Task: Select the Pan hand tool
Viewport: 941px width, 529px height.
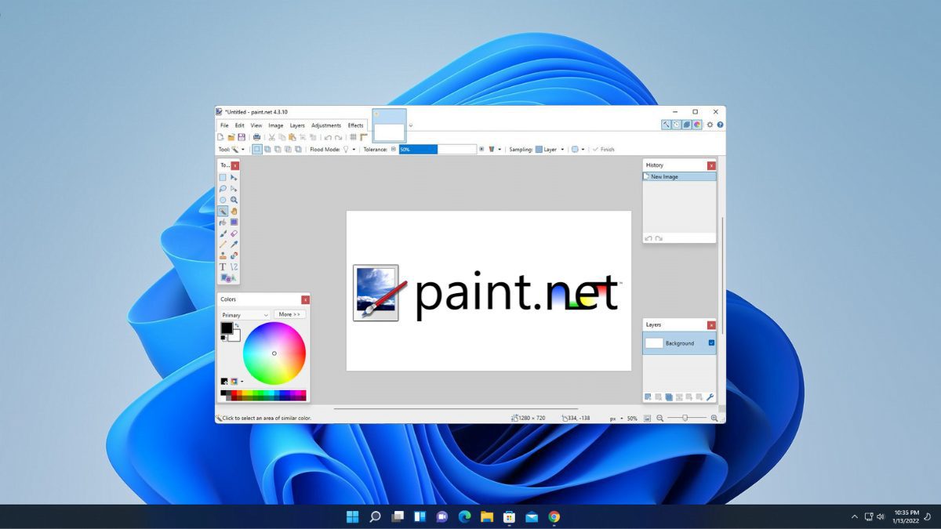Action: (234, 211)
